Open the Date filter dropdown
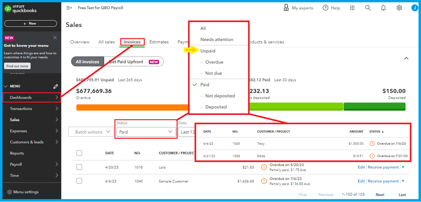This screenshot has width=421, height=202. pos(187,132)
